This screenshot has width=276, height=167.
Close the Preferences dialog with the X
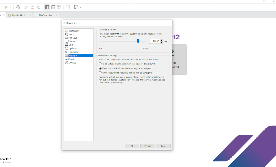(x=168, y=23)
